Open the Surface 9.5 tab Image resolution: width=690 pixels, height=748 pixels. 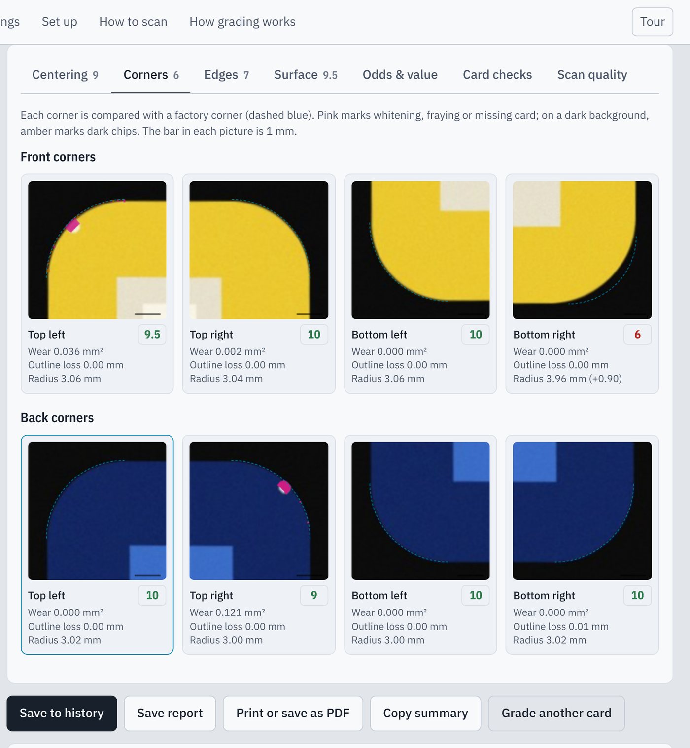[306, 75]
